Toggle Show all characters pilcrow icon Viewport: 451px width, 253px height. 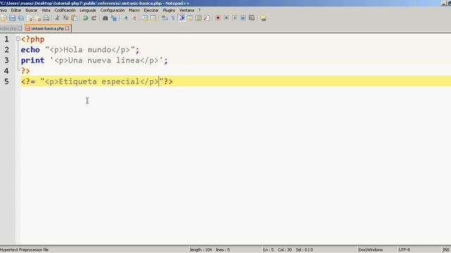click(173, 18)
